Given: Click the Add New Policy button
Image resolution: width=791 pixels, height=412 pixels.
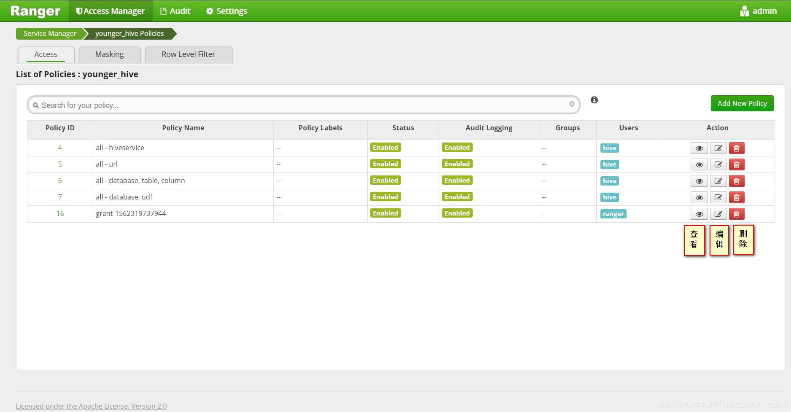Looking at the screenshot, I should tap(742, 103).
